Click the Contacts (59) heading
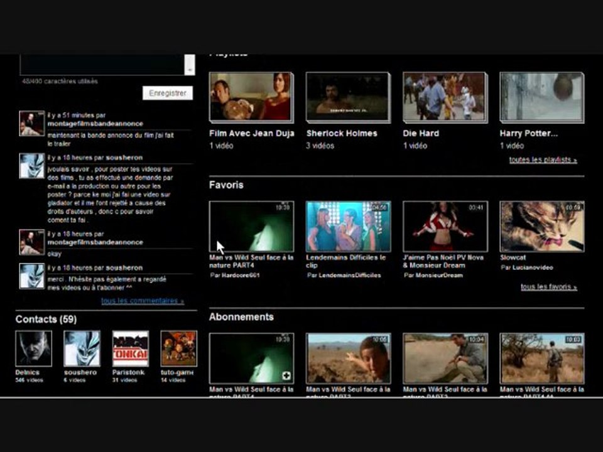603x452 pixels. 46,319
